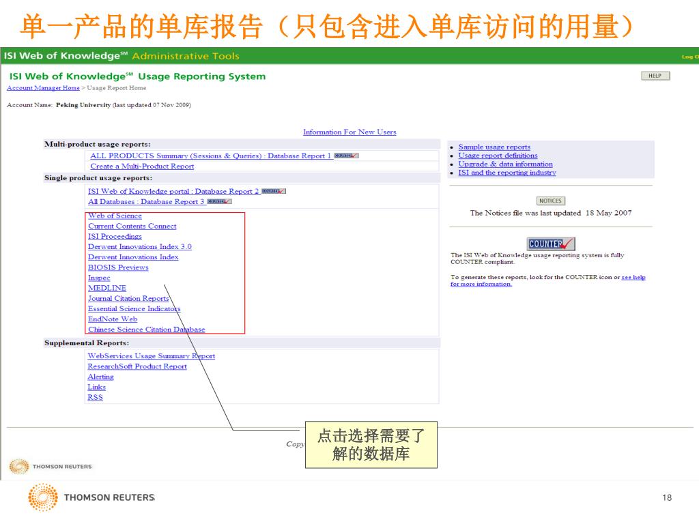699x524 pixels.
Task: Click Usage Report Home breadcrumb text
Action: point(116,88)
